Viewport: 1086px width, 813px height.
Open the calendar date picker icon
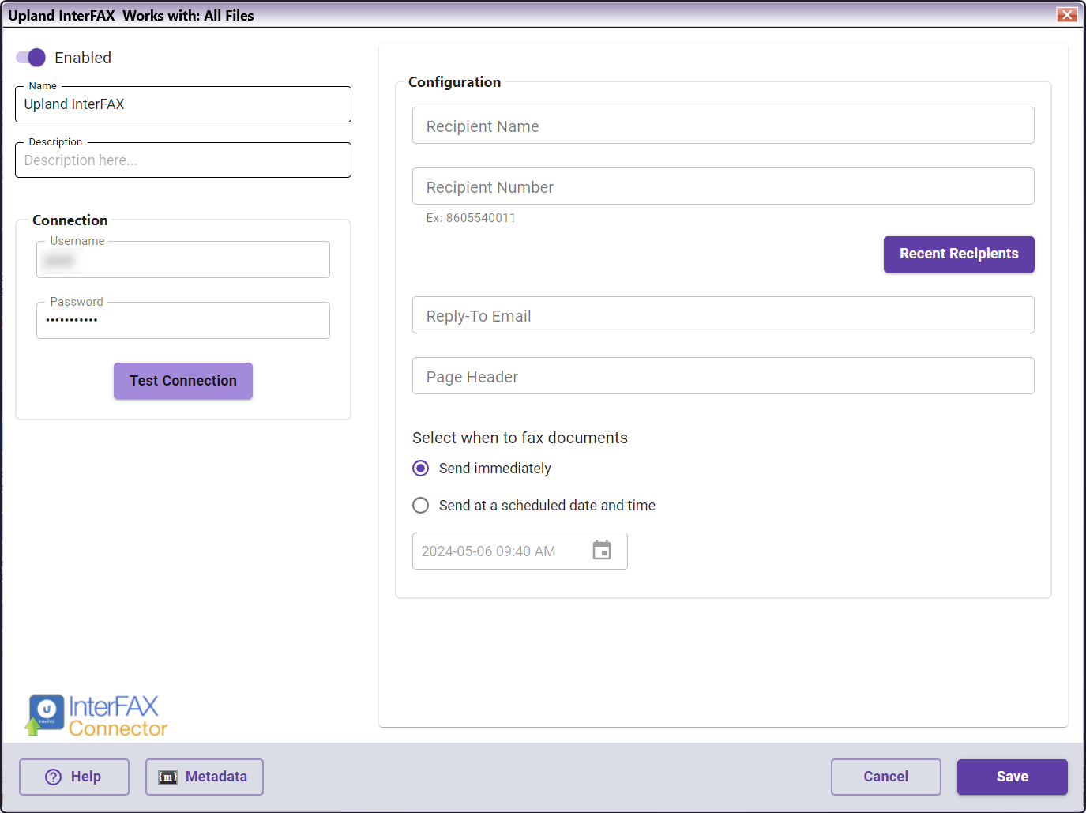point(602,551)
